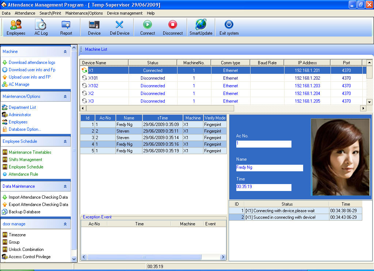The height and width of the screenshot is (271, 374).
Task: Click the green Connect icon
Action: [148, 25]
